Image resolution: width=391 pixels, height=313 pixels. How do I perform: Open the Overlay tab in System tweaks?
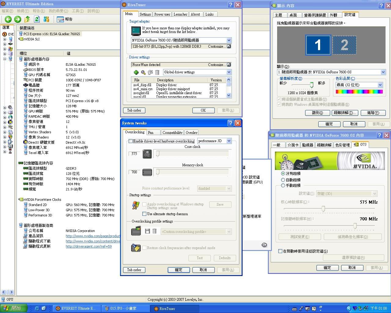[x=192, y=133]
